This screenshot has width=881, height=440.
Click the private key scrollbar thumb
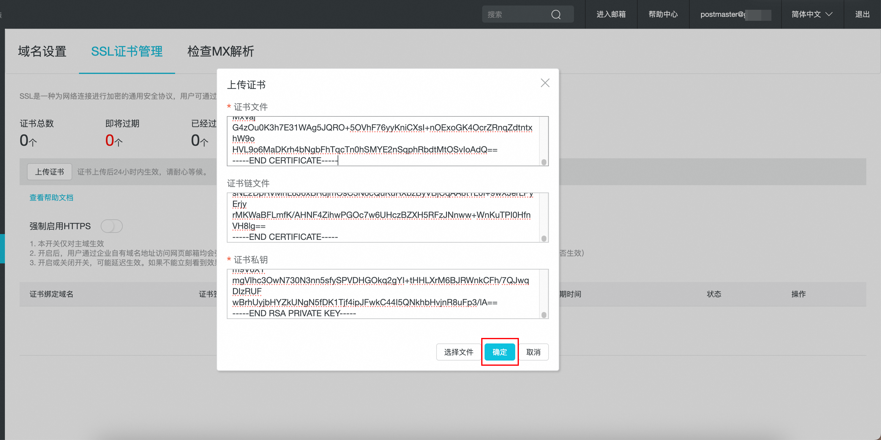544,315
